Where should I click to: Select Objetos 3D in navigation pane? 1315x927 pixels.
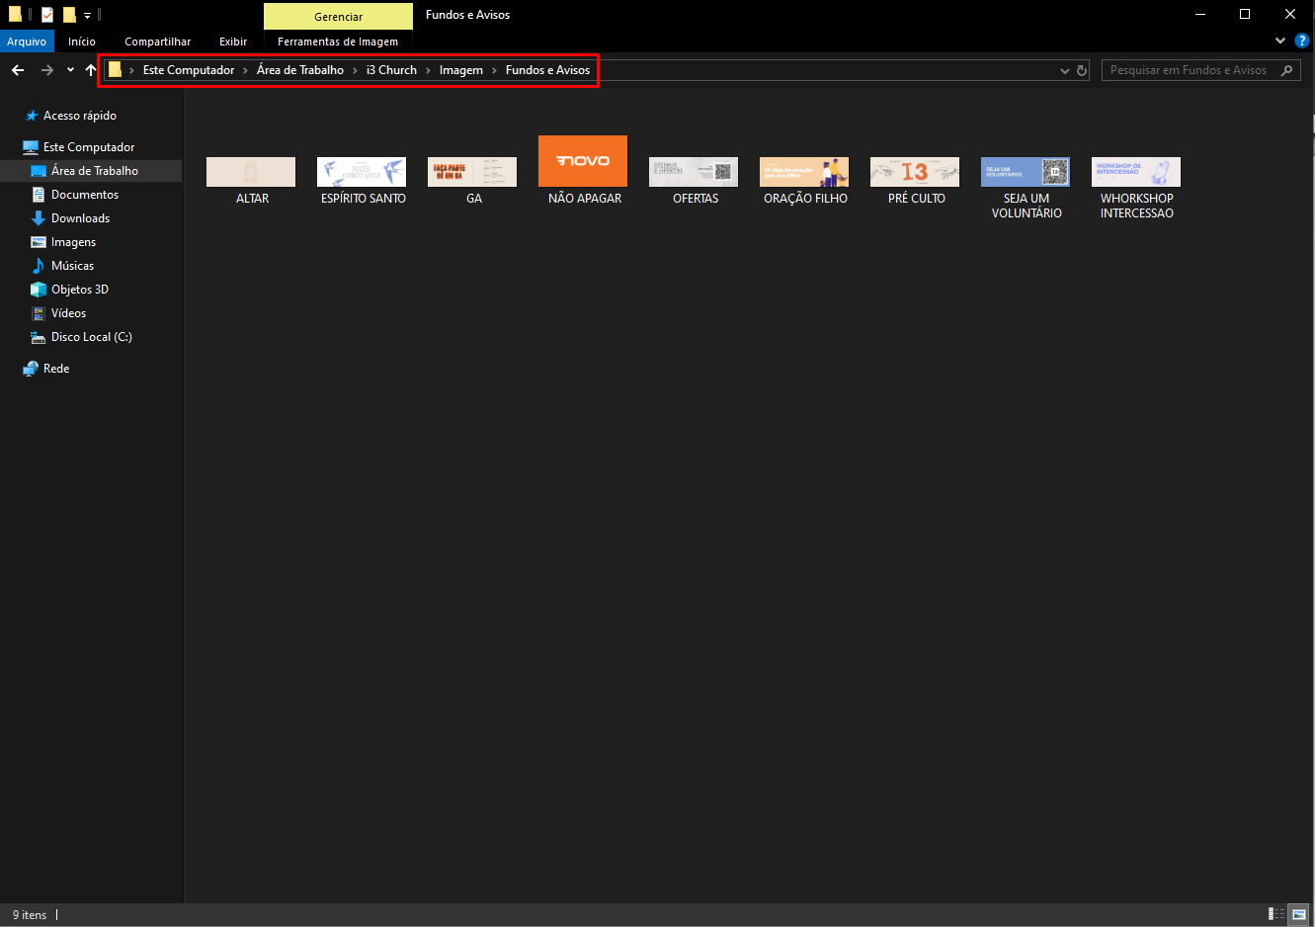[80, 290]
